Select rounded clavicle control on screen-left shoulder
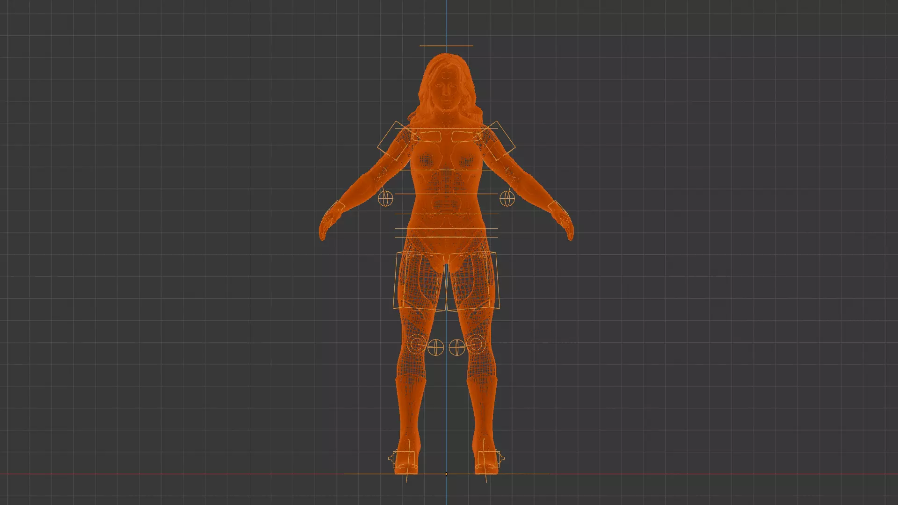Screen dimensions: 898x505 [426, 136]
